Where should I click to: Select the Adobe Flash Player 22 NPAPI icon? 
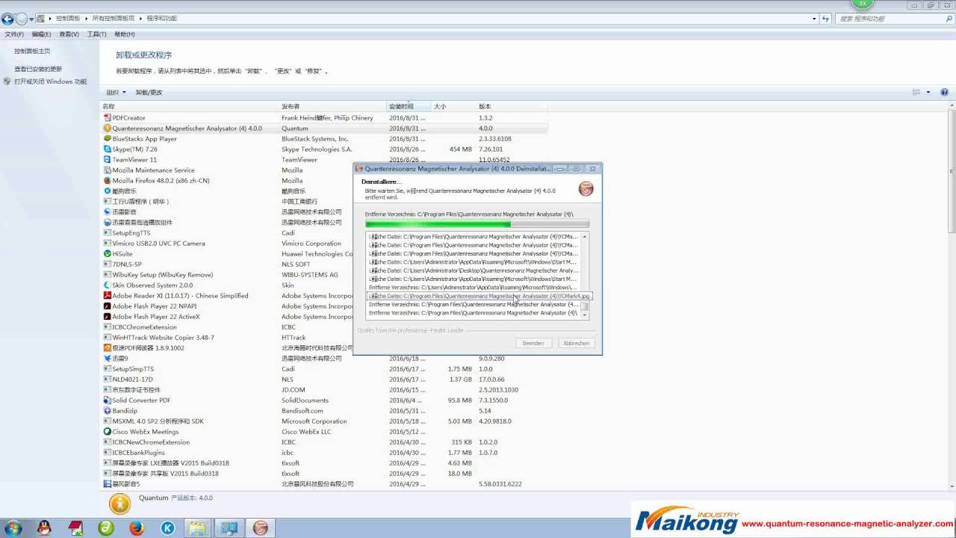pyautogui.click(x=107, y=306)
